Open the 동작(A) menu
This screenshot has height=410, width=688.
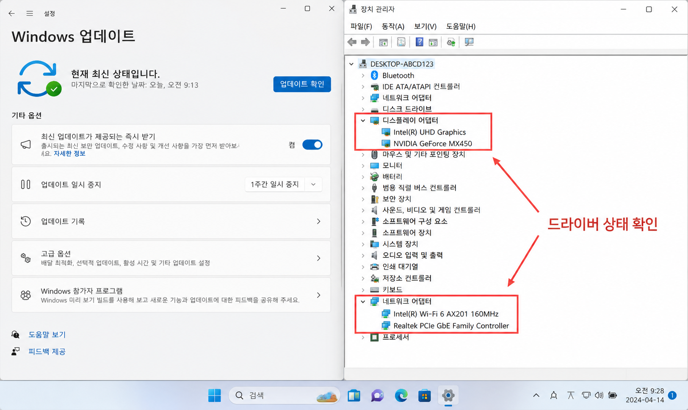click(x=393, y=26)
